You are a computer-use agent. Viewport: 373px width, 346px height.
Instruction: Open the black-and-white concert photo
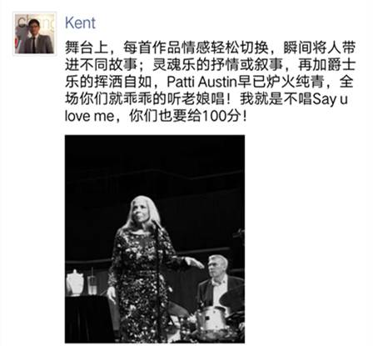(155, 239)
